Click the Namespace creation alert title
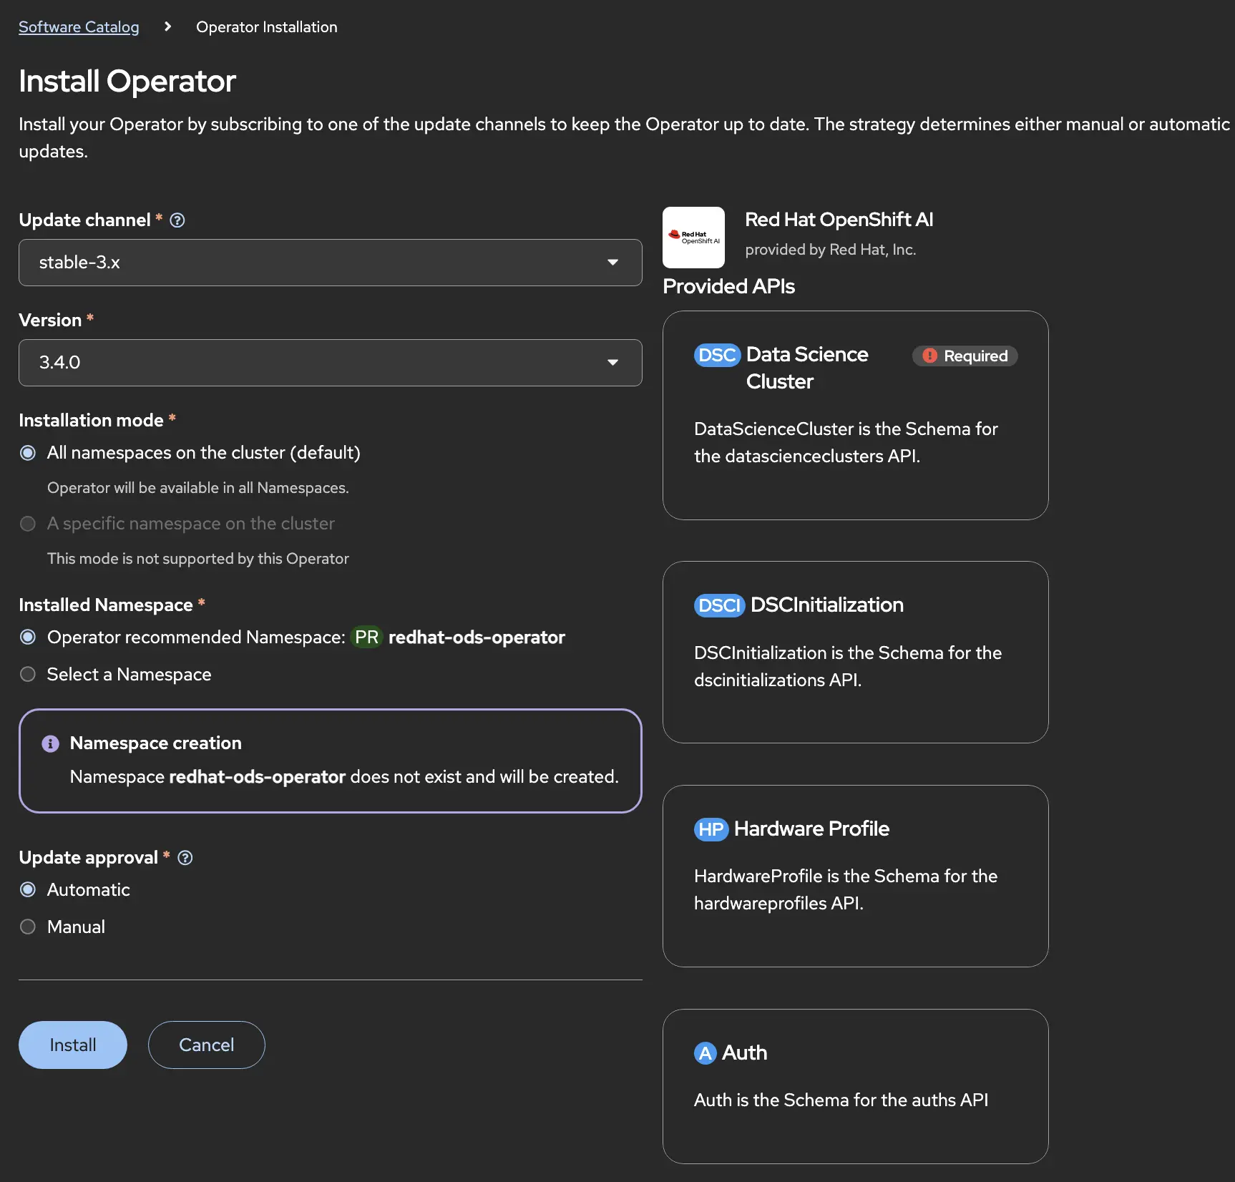The width and height of the screenshot is (1235, 1182). [156, 743]
